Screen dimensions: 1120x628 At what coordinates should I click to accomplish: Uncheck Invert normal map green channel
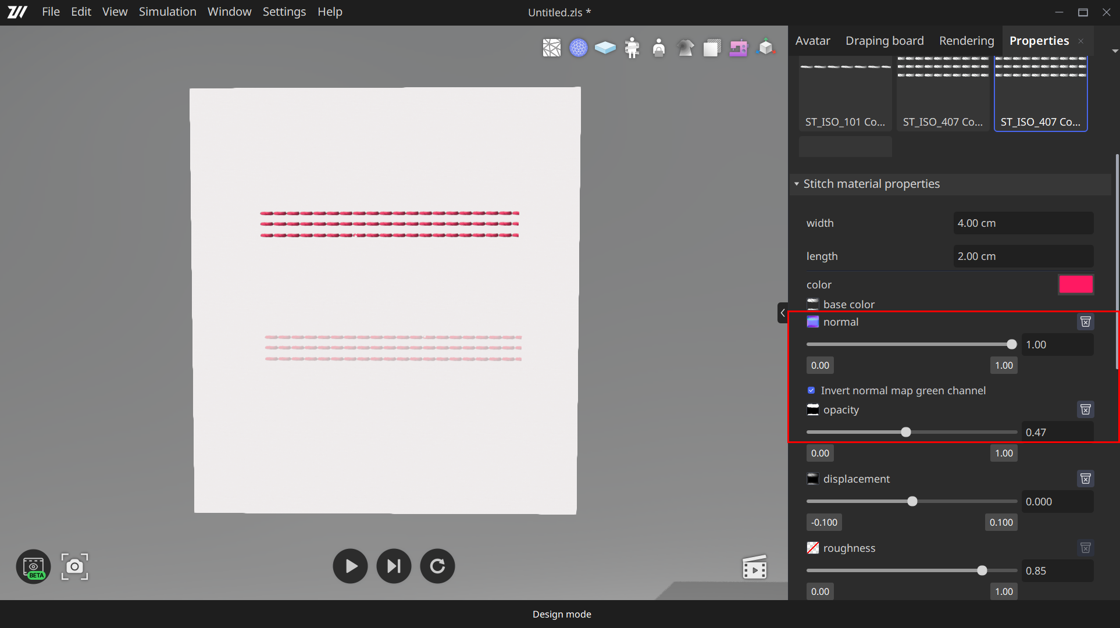(811, 390)
